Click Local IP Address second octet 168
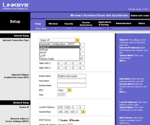The width and height of the screenshot is (150, 125). tap(67, 107)
